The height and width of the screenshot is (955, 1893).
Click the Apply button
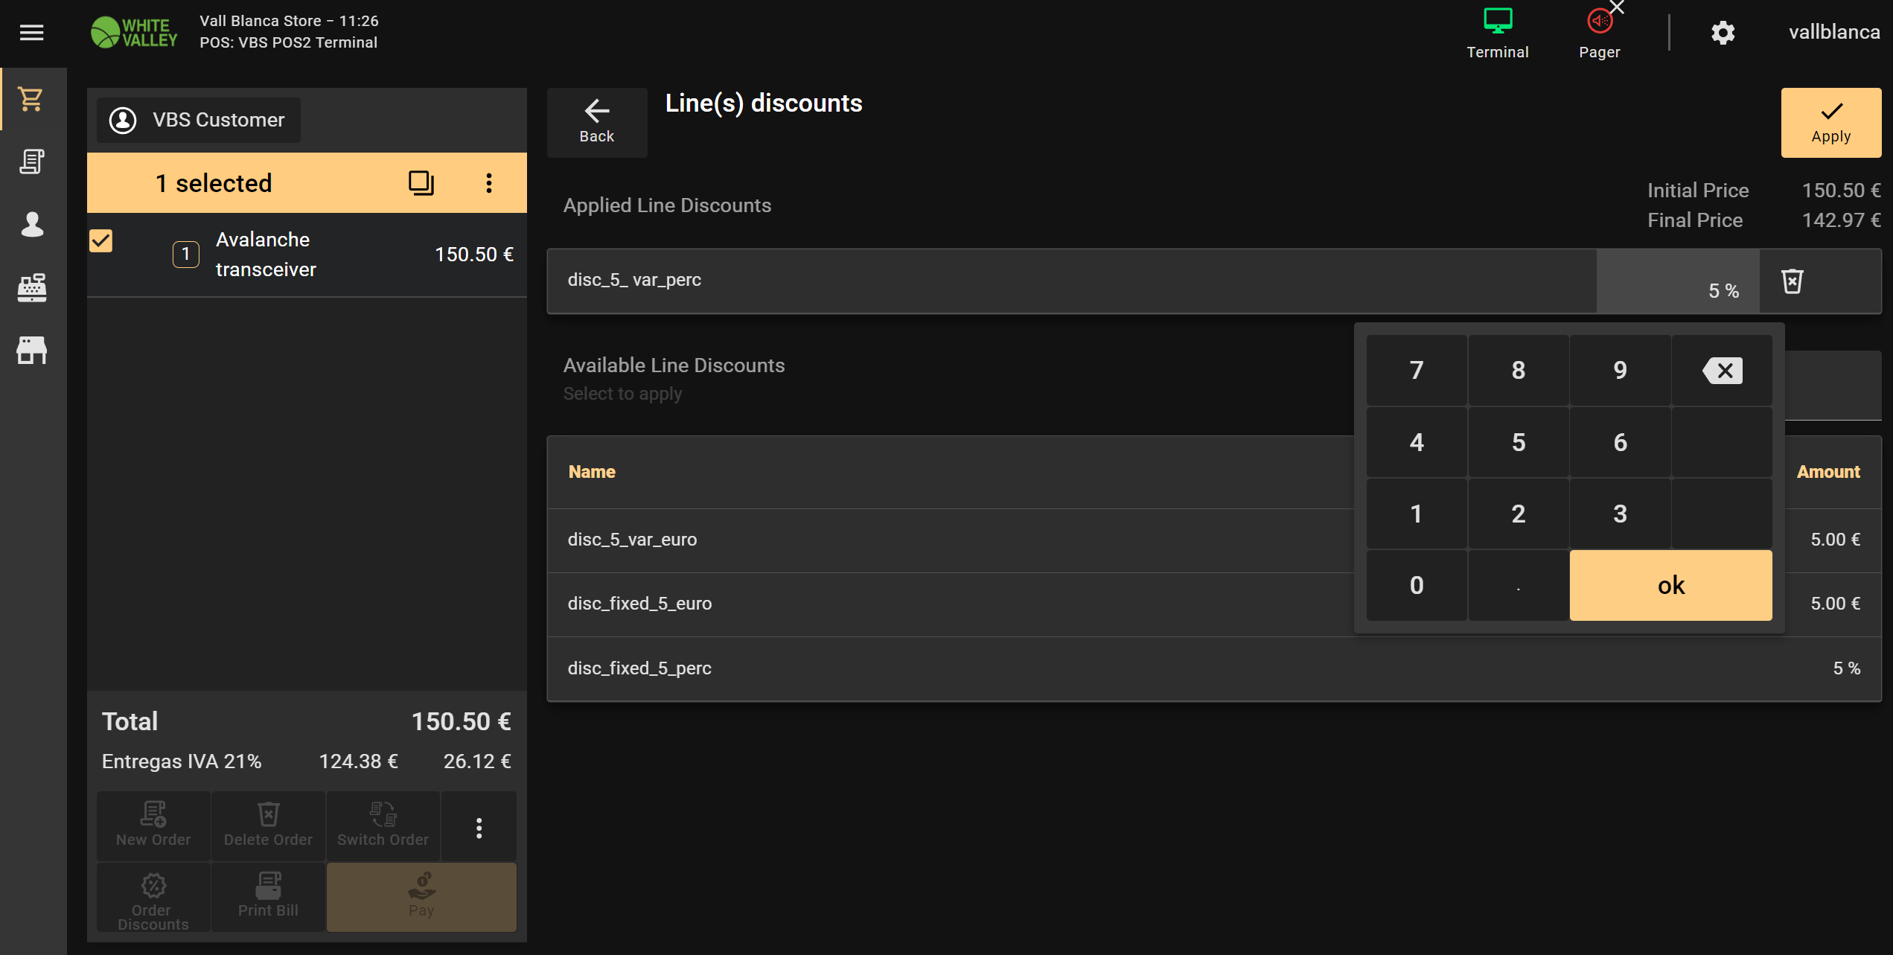[1830, 123]
